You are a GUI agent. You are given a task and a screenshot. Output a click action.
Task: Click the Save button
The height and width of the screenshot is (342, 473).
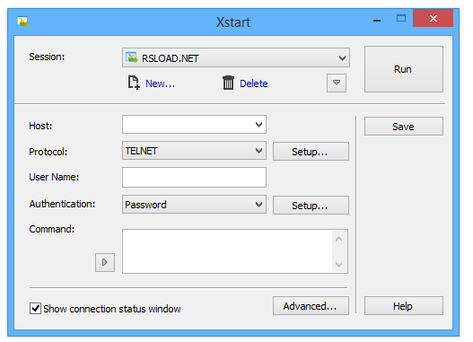click(404, 126)
